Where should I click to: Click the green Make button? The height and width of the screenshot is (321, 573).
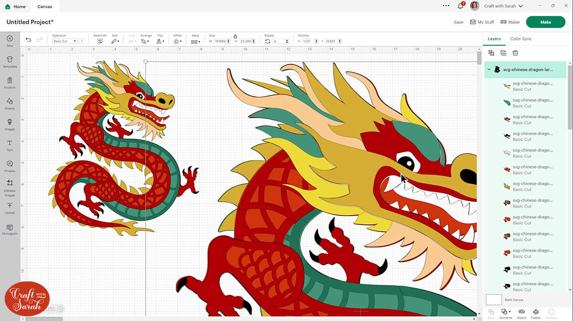[545, 22]
